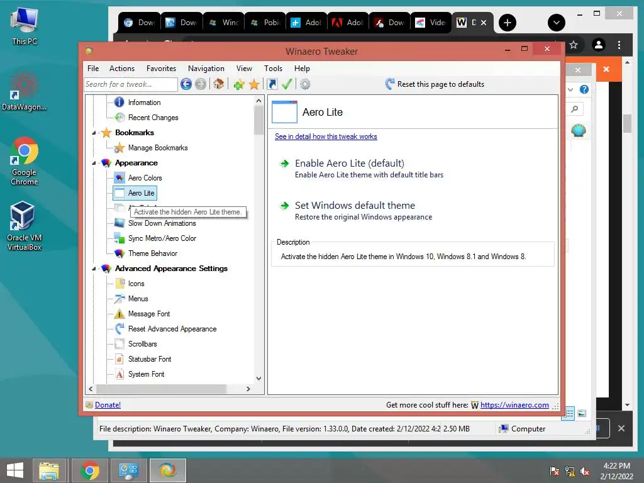Open the File menu
Screen dimensions: 644x483
point(93,69)
